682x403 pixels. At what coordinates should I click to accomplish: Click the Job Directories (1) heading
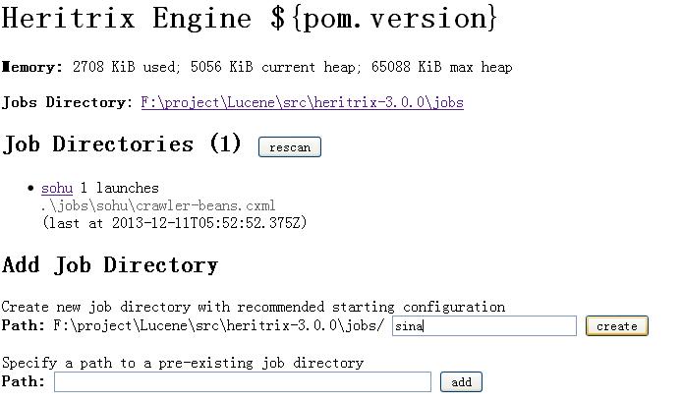(122, 144)
